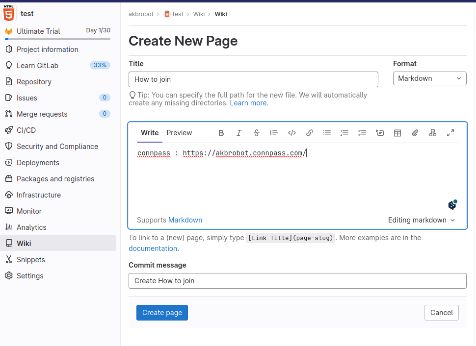Click inside the commit message field
Image resolution: width=476 pixels, height=346 pixels.
(297, 281)
